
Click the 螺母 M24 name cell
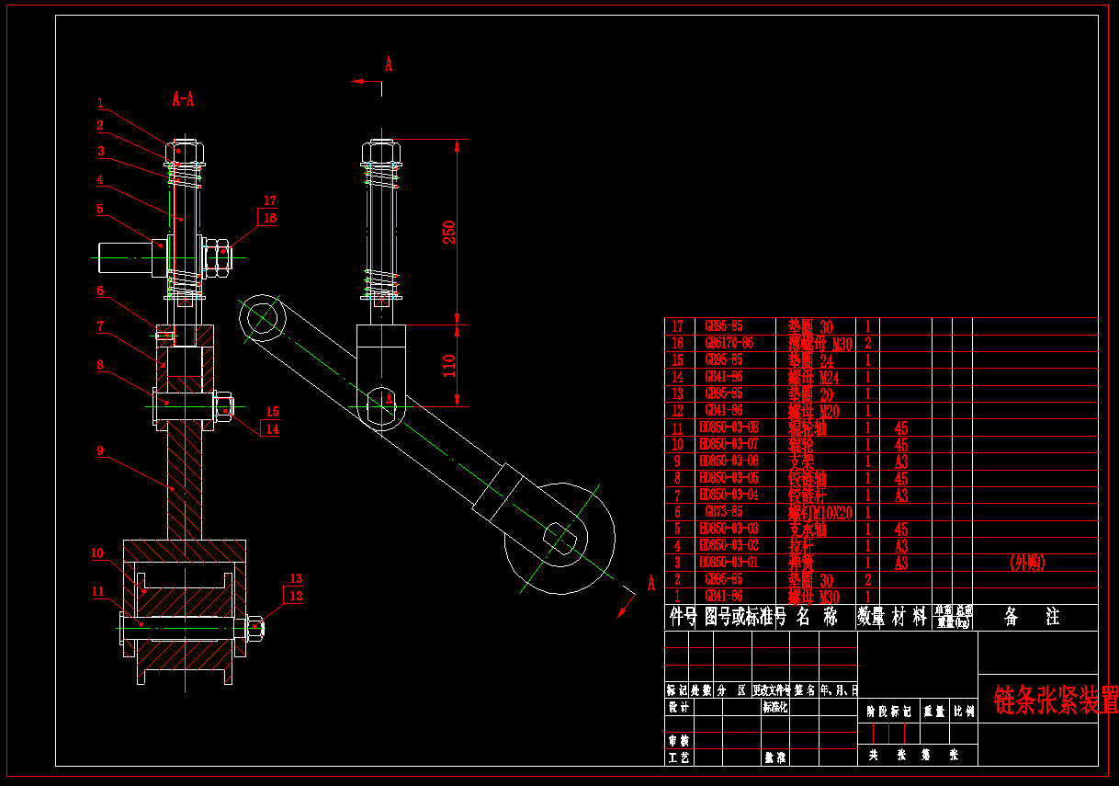coord(814,377)
